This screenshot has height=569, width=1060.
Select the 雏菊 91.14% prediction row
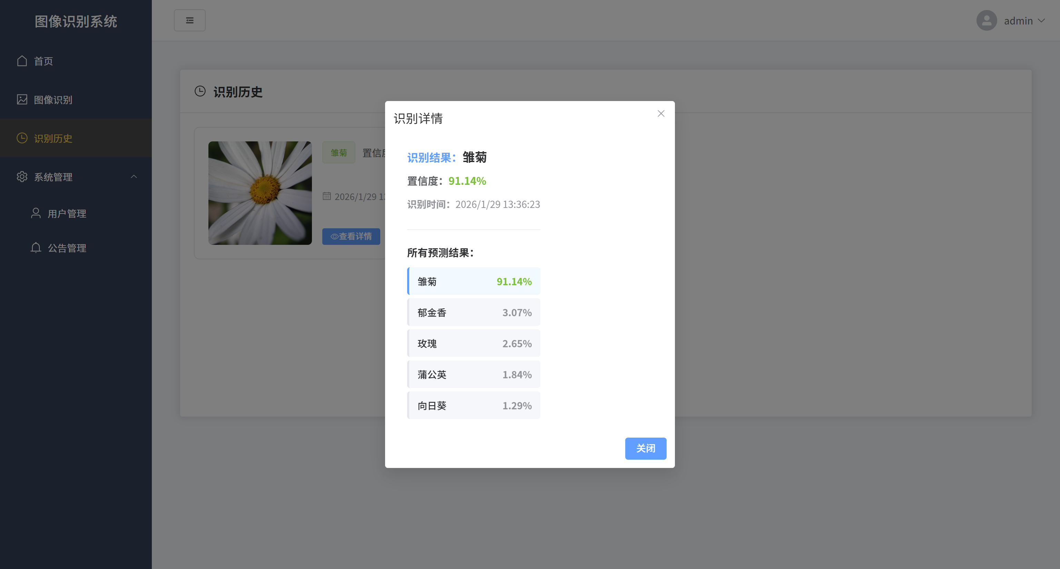(x=474, y=281)
